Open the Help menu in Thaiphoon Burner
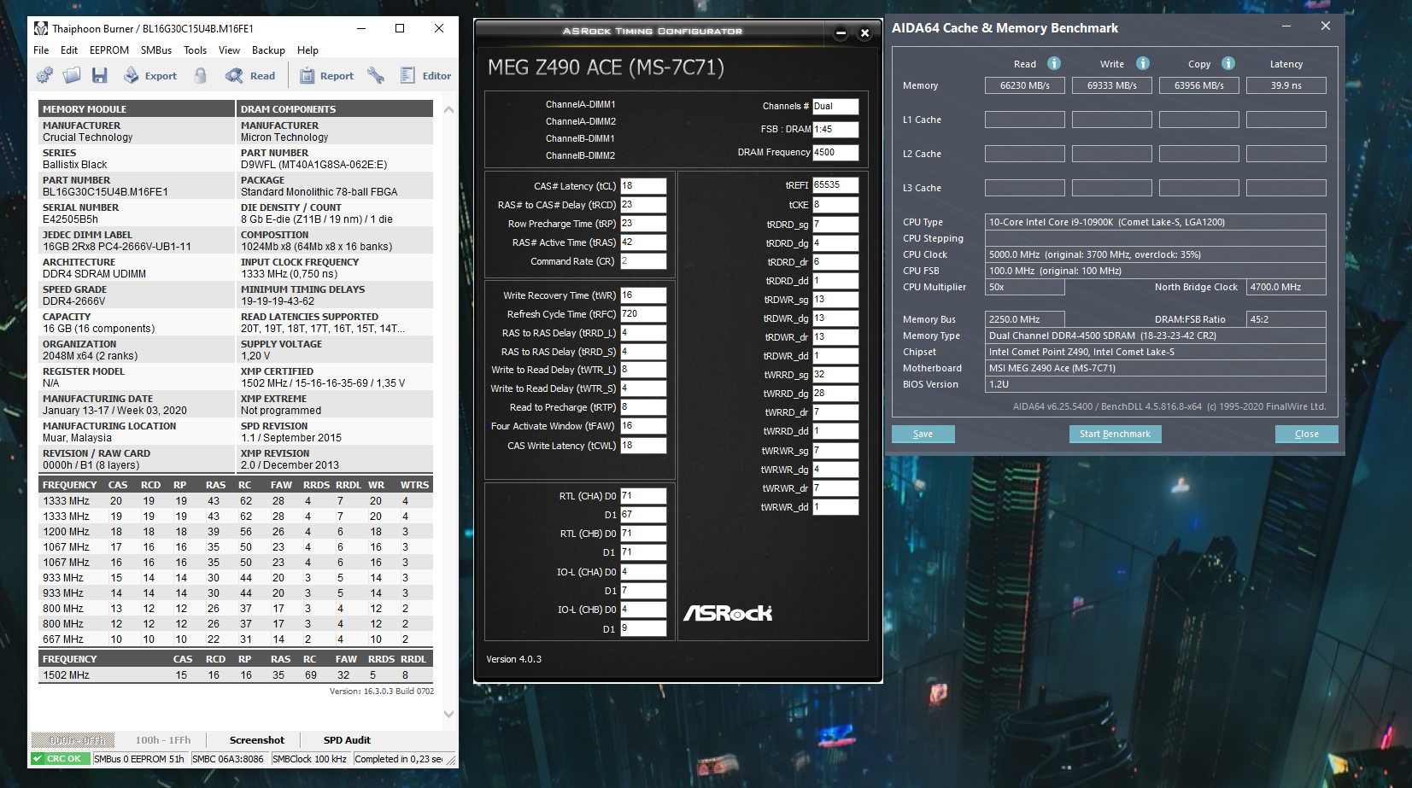The height and width of the screenshot is (788, 1412). 308,50
